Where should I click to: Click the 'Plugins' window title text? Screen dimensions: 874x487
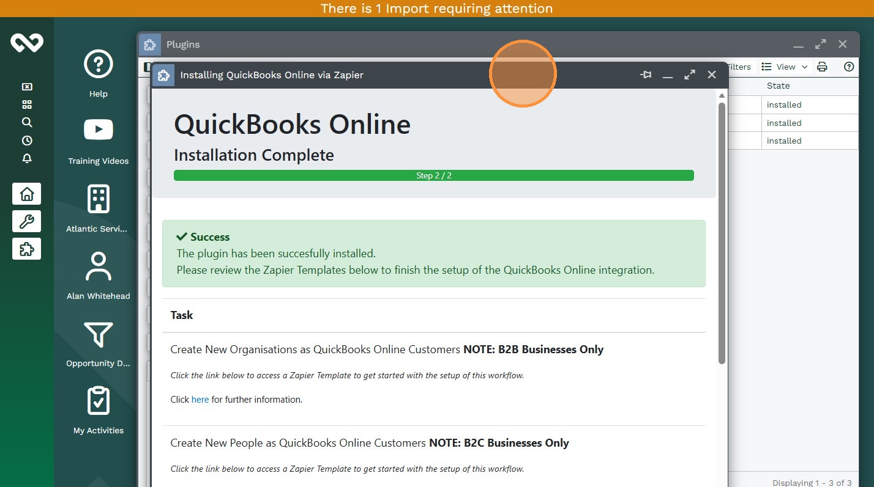pyautogui.click(x=183, y=45)
